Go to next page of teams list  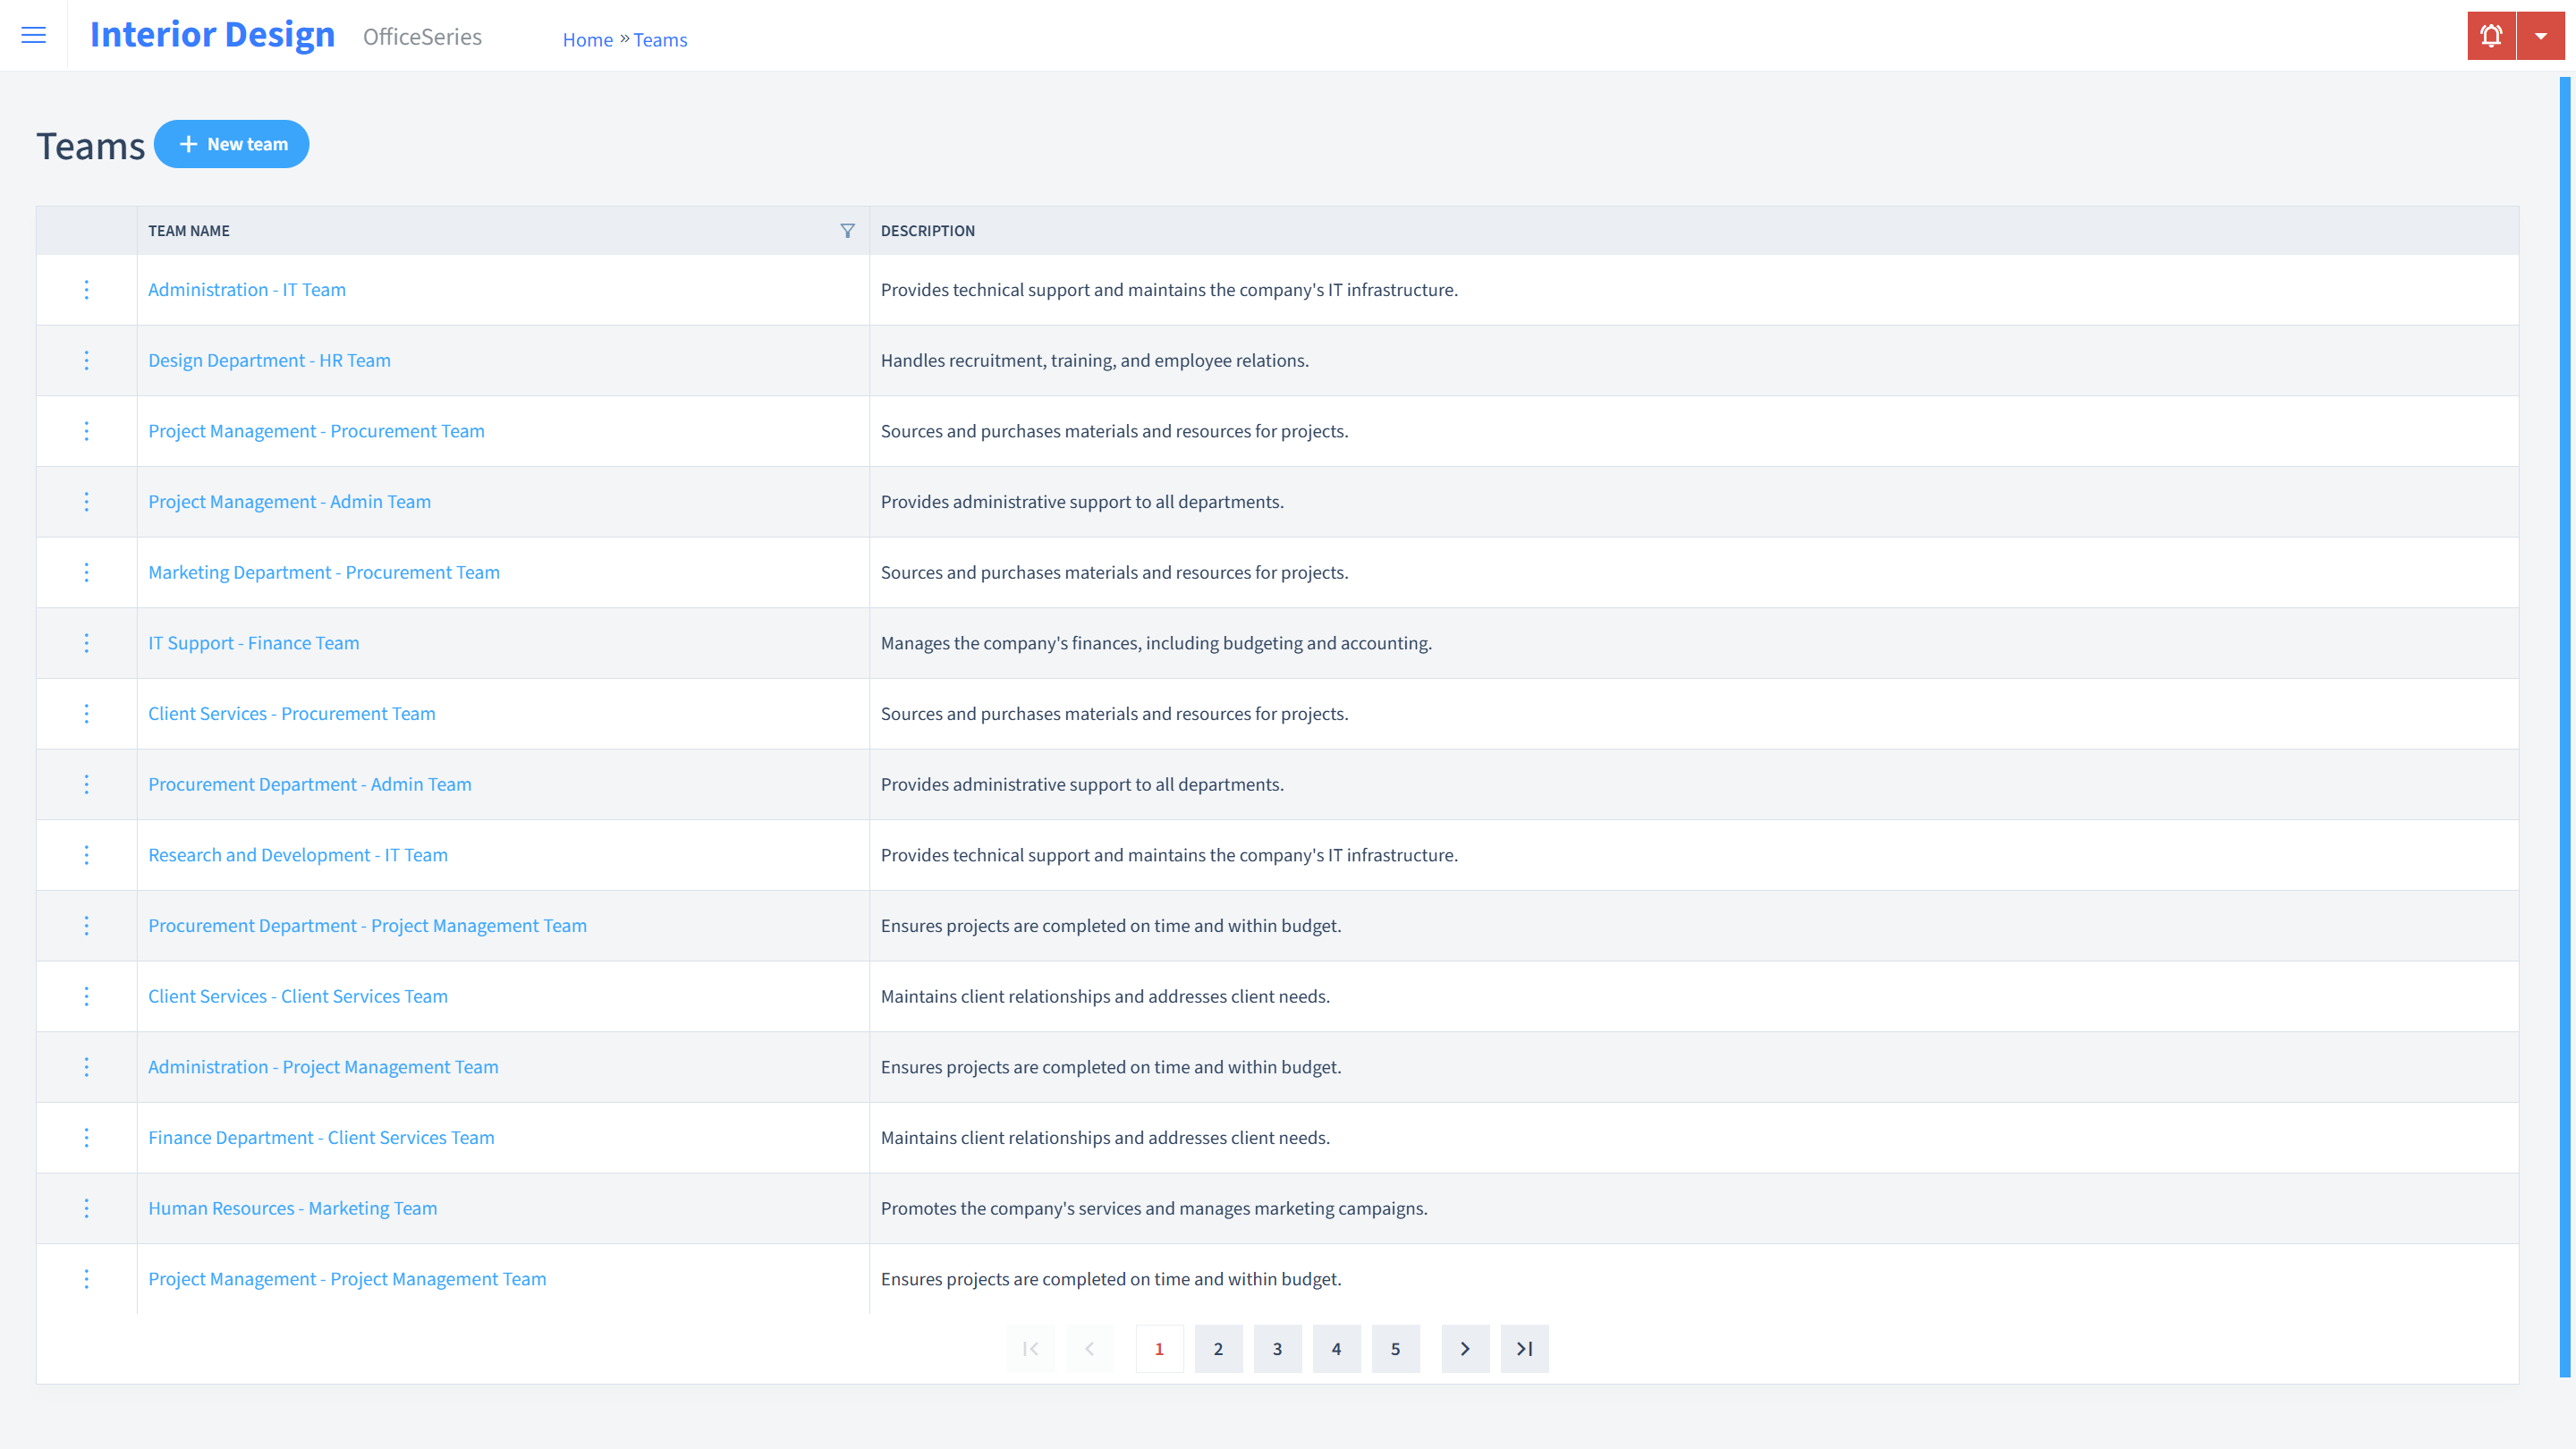tap(1465, 1348)
